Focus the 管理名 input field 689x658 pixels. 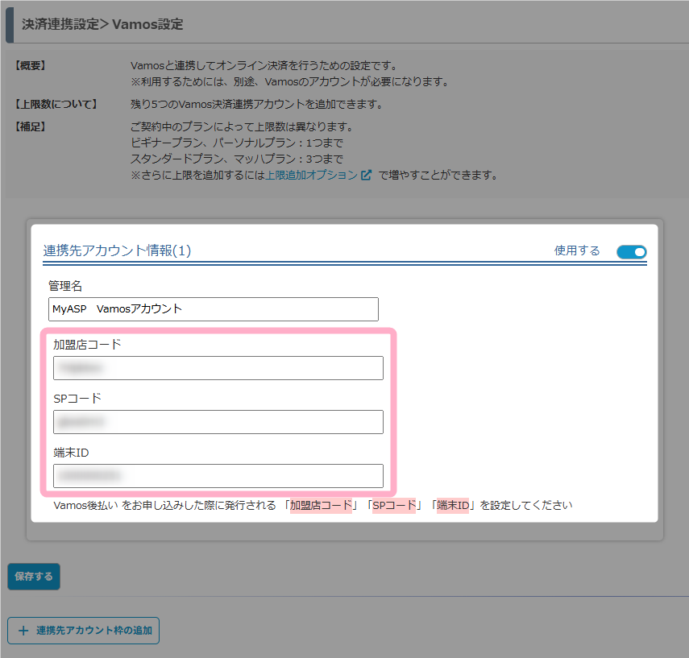coord(214,309)
